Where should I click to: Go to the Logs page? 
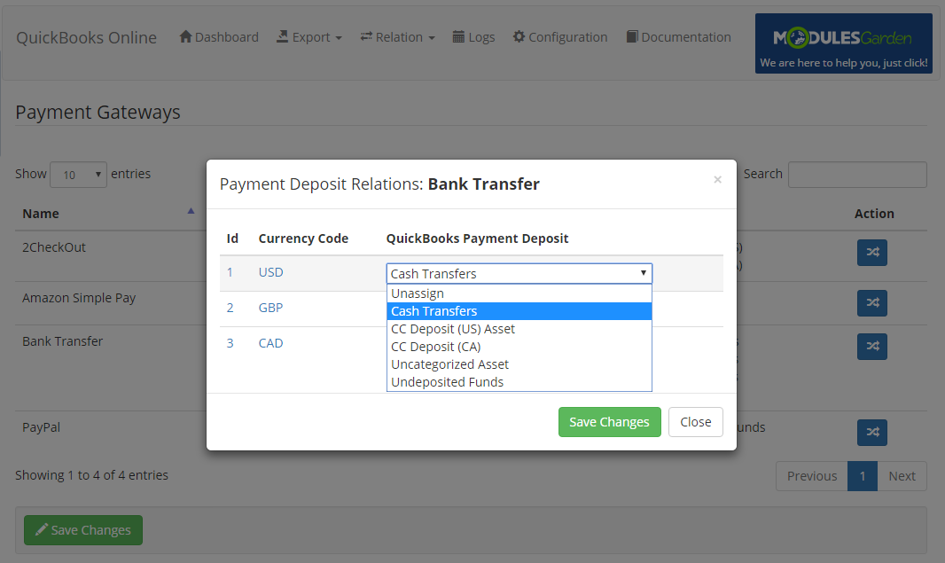(473, 37)
